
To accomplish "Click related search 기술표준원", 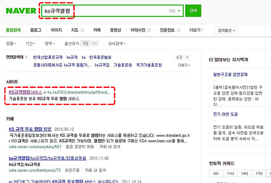I will (123, 65).
